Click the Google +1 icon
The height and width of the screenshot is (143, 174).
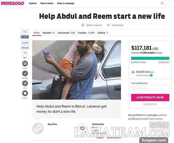pyautogui.click(x=25, y=58)
